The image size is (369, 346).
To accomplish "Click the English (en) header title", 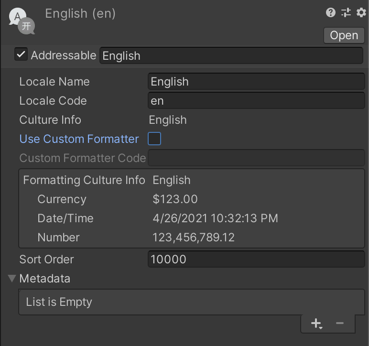I will [80, 13].
